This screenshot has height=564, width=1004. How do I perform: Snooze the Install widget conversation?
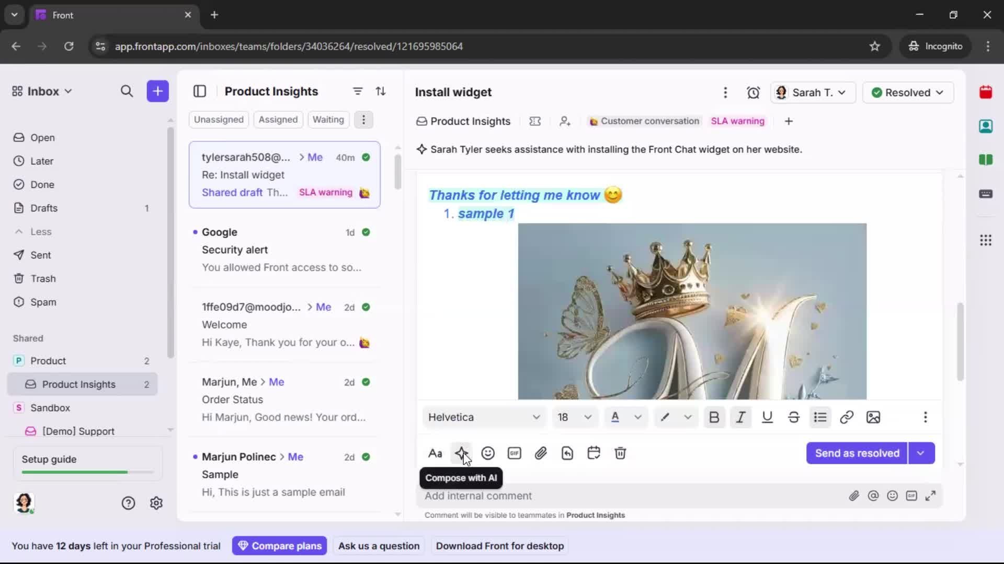(754, 92)
